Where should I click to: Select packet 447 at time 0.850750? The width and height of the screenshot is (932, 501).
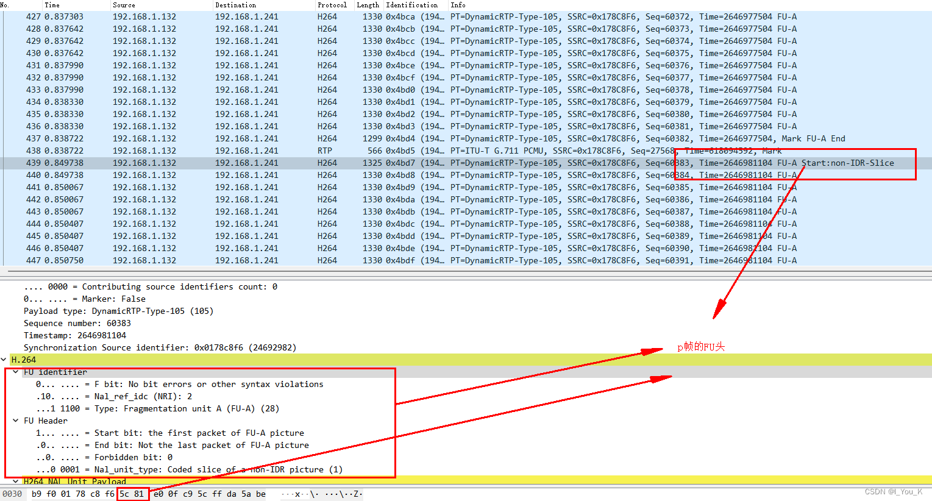pos(466,260)
